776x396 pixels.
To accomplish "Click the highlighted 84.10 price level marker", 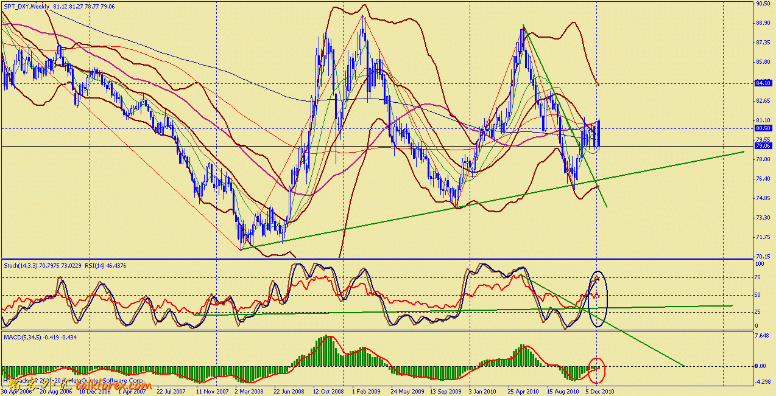I will coord(763,83).
